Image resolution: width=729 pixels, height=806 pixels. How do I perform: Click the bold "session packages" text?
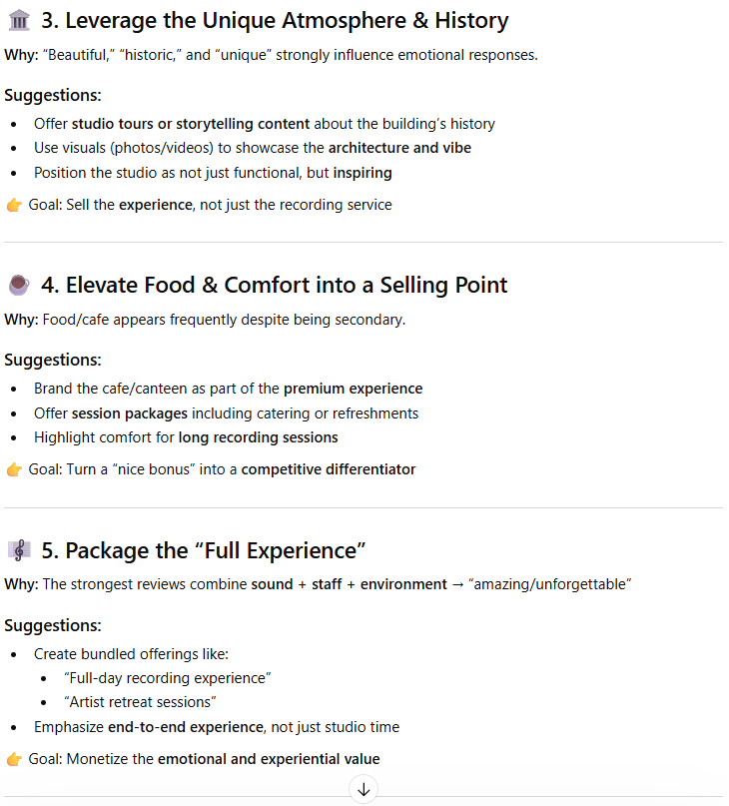[x=130, y=413]
